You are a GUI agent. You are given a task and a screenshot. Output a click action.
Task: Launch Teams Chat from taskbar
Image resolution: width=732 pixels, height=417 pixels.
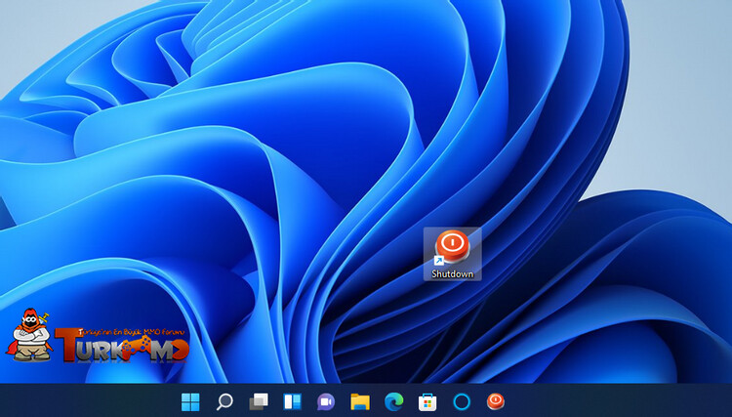(326, 401)
